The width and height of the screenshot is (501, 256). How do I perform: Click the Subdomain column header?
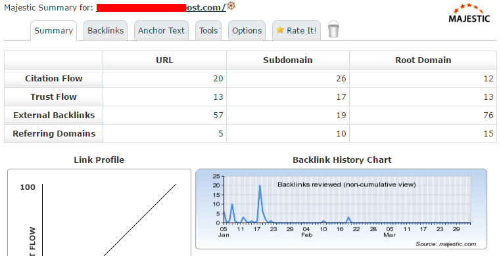(287, 60)
